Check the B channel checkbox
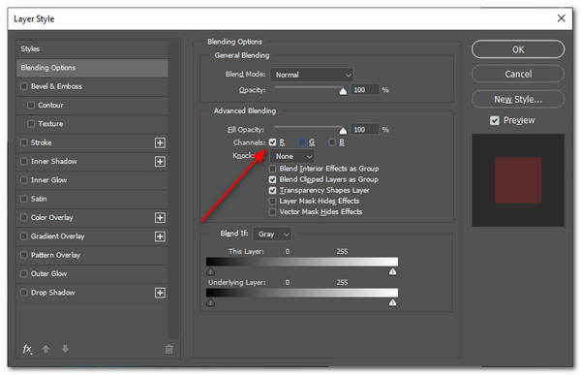 (332, 142)
